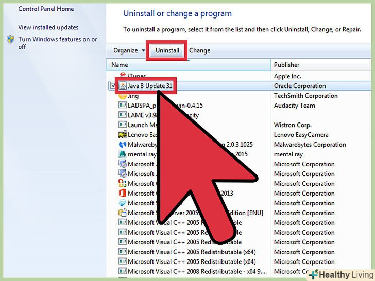
Task: Click the Windows features shield icon
Action: coord(10,40)
